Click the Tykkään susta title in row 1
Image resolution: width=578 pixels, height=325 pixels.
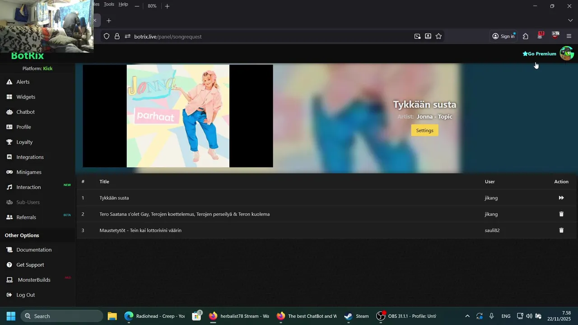114,198
